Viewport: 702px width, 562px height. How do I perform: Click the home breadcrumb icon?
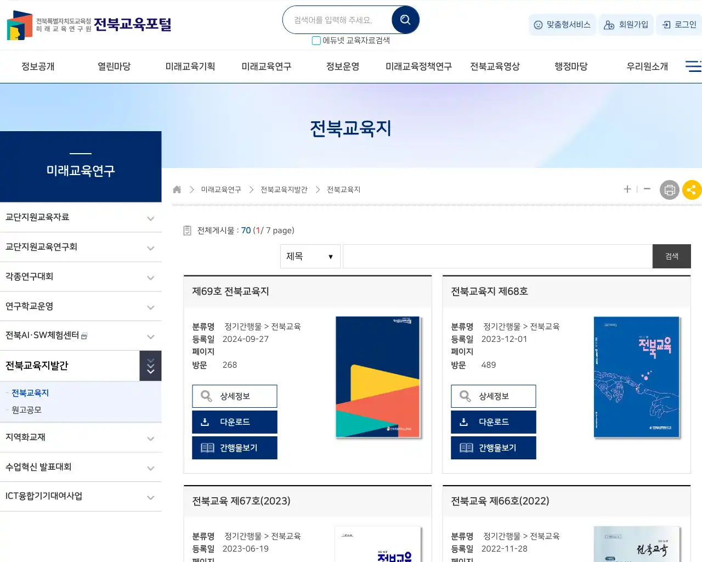(177, 189)
